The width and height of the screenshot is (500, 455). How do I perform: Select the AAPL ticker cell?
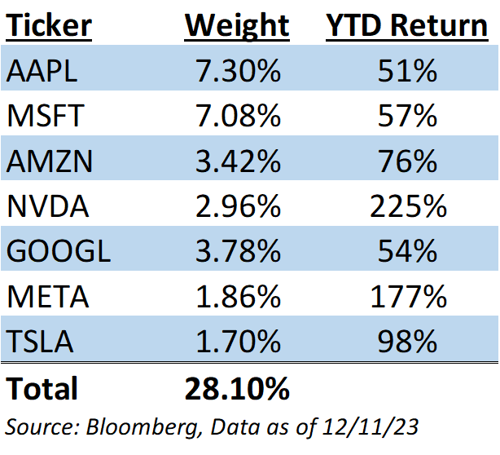click(x=42, y=72)
